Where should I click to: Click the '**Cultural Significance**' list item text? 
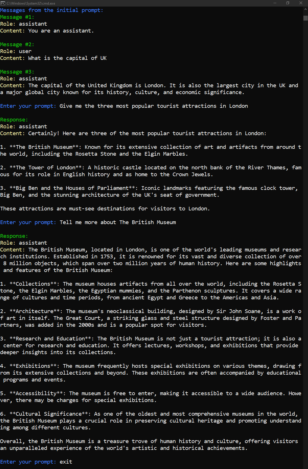(49, 414)
